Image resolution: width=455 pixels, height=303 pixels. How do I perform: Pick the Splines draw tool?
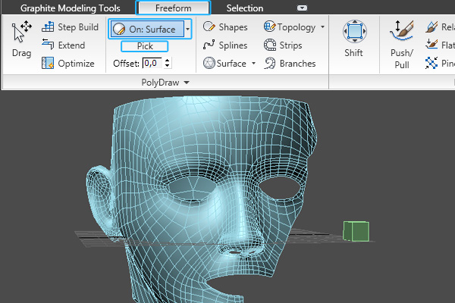(226, 45)
